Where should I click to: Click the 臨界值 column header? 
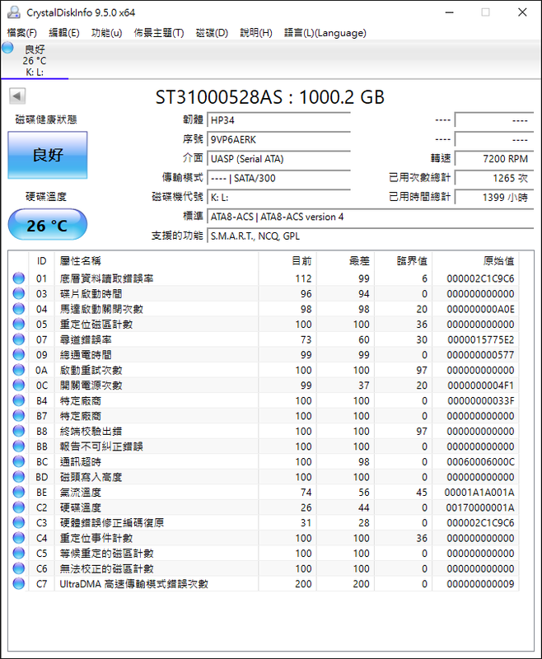[x=404, y=261]
